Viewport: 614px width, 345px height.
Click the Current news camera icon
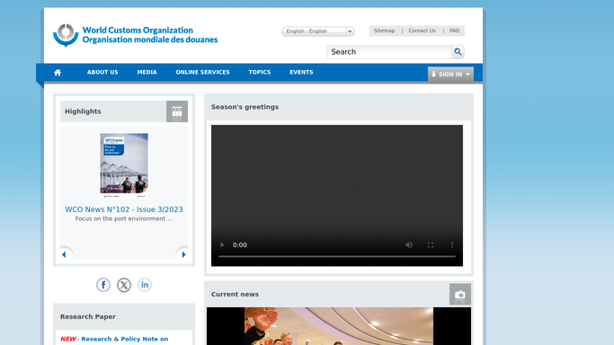click(x=460, y=294)
